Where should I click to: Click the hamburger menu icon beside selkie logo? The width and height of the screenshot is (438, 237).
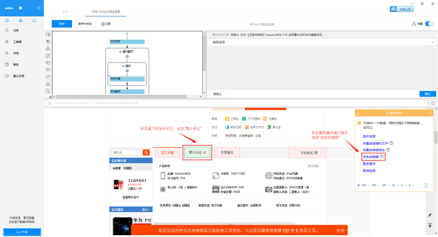pos(39,8)
